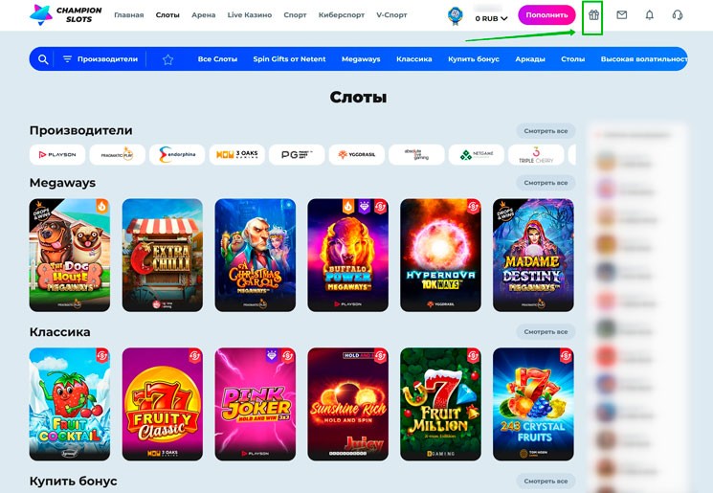Viewport: 713px width, 493px height.
Task: Select the Playson provider chip
Action: 57,155
